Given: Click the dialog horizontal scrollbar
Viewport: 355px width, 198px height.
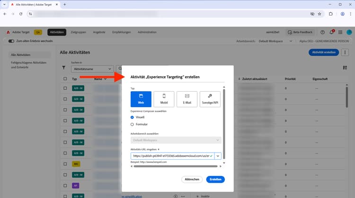Looking at the screenshot, I should pos(176,166).
